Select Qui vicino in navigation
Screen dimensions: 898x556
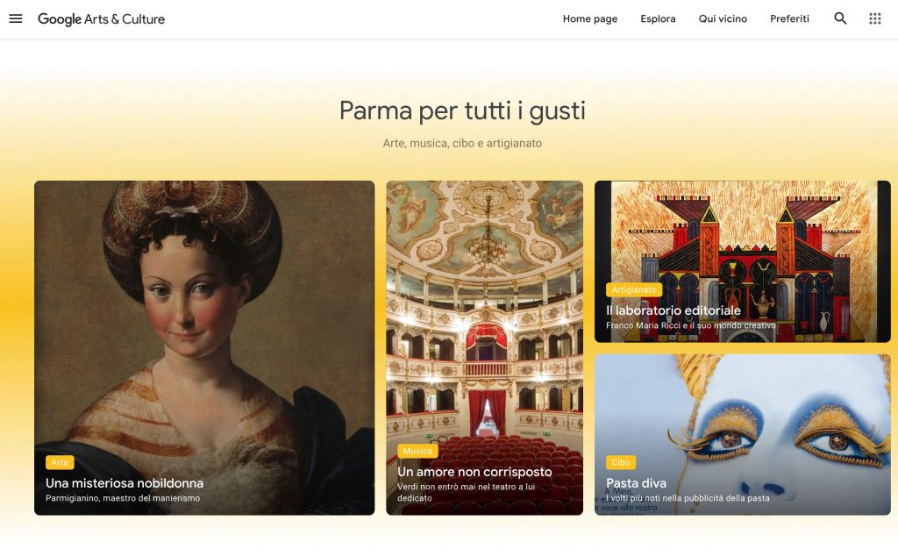click(x=723, y=19)
